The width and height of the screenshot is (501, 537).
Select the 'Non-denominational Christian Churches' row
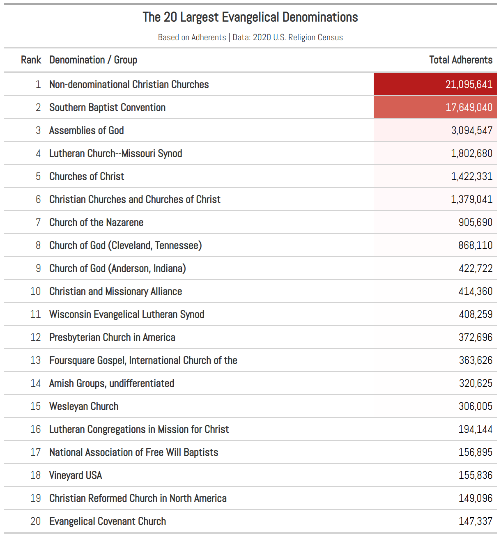(x=129, y=84)
